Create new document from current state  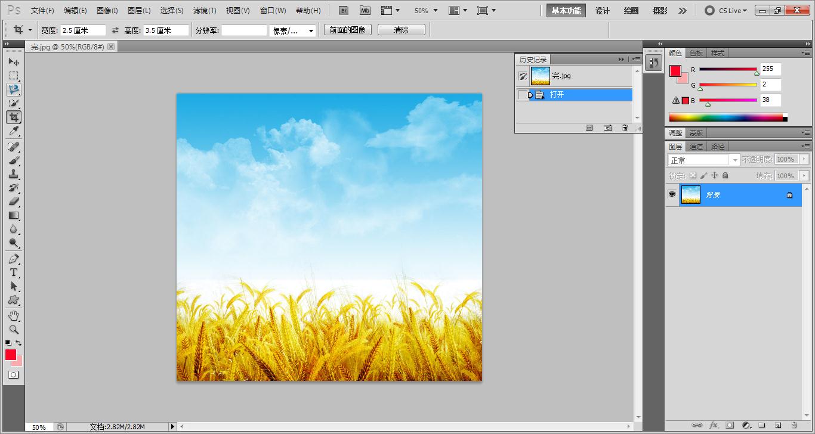(589, 128)
